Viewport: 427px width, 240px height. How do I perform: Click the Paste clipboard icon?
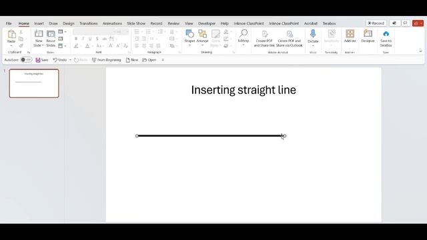tap(11, 35)
